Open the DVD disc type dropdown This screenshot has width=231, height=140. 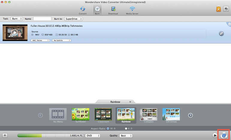pos(93,136)
